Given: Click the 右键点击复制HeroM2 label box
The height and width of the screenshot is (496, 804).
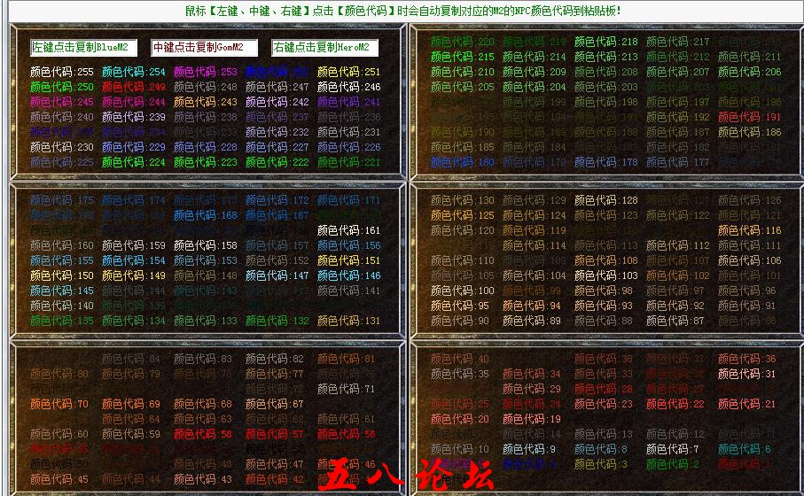Looking at the screenshot, I should click(325, 48).
